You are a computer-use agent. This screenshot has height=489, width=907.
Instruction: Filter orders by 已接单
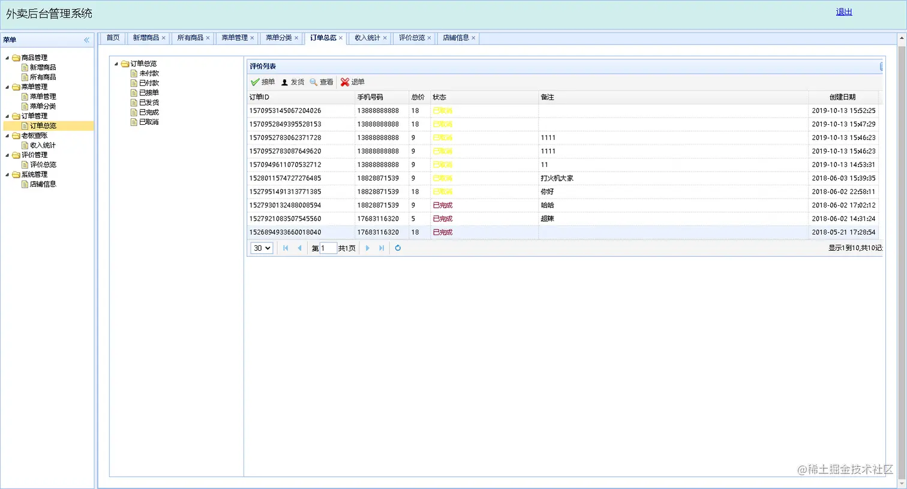[x=149, y=93]
